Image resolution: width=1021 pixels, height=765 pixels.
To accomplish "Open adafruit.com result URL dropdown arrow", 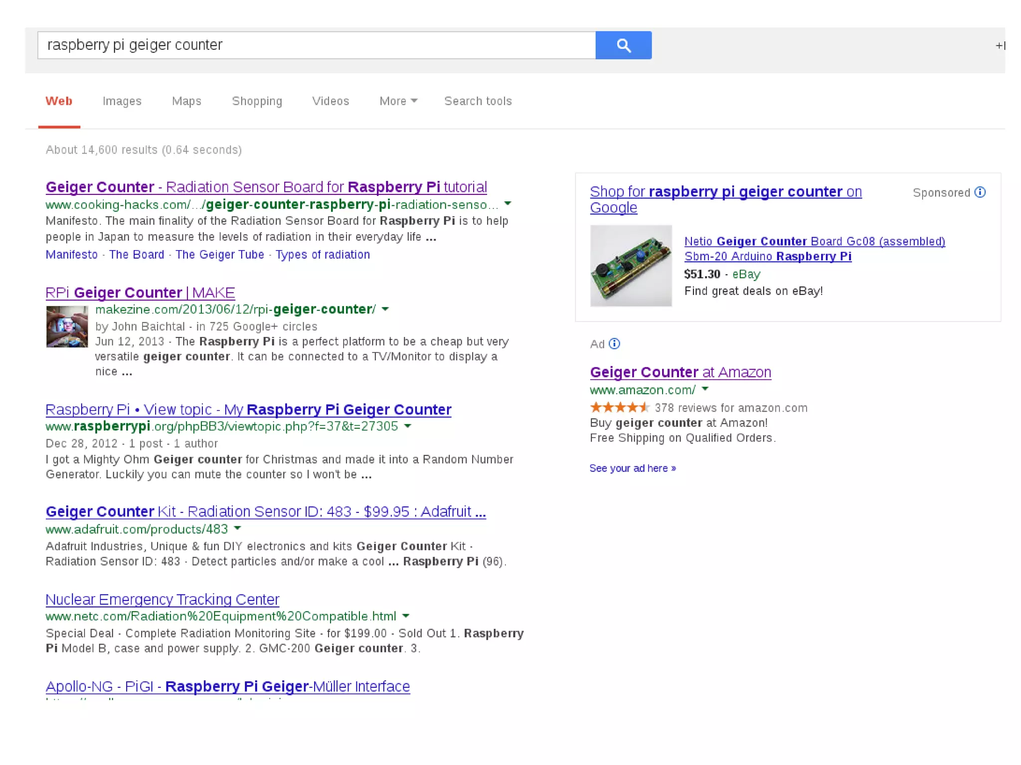I will pyautogui.click(x=237, y=528).
